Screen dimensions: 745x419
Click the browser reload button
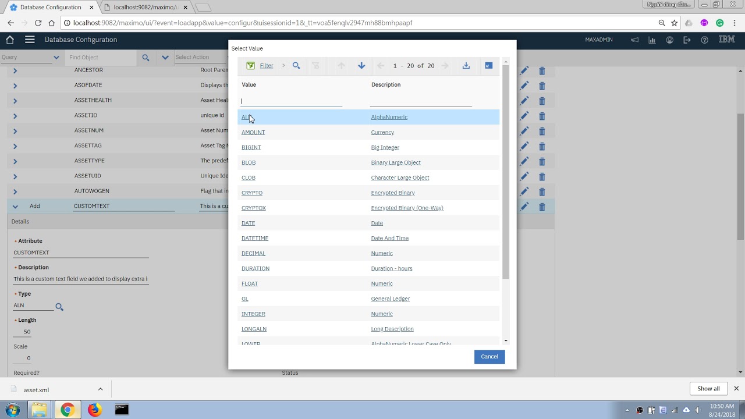(38, 23)
